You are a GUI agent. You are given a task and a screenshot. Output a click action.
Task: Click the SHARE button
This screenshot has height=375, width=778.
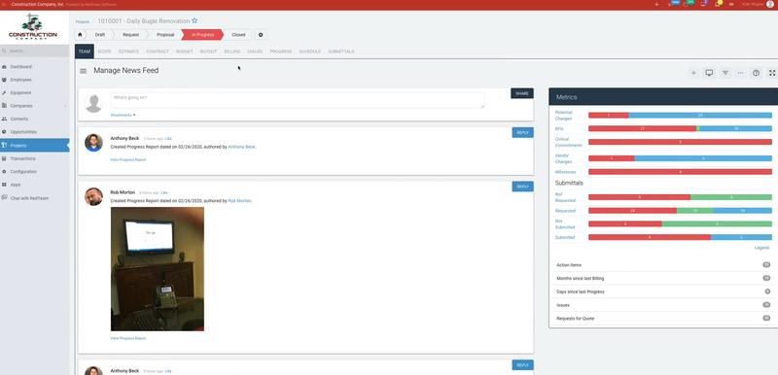522,93
